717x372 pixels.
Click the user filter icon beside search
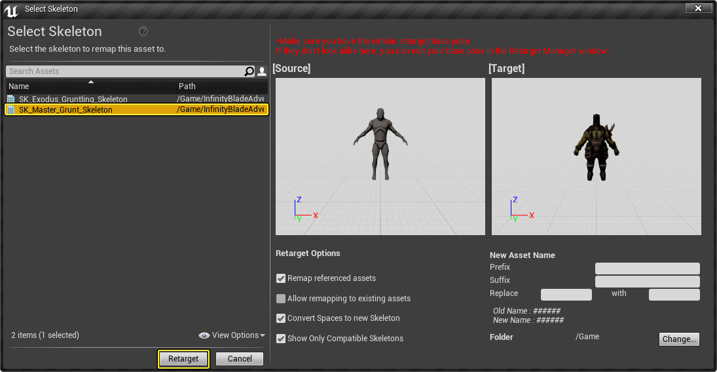point(262,71)
